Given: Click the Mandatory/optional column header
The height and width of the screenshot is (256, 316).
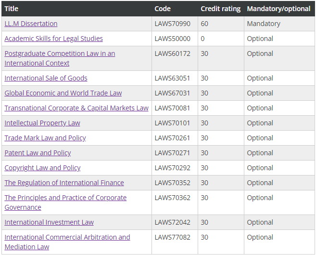Looking at the screenshot, I should click(278, 9).
